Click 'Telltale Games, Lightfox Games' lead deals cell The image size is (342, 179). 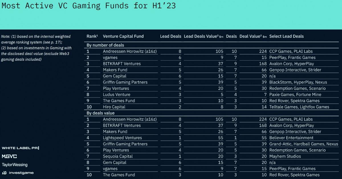[x=299, y=107]
